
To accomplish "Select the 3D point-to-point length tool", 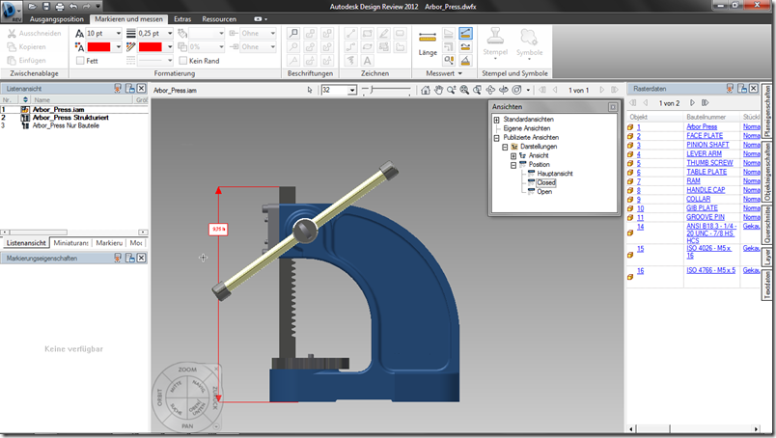I will [x=465, y=33].
